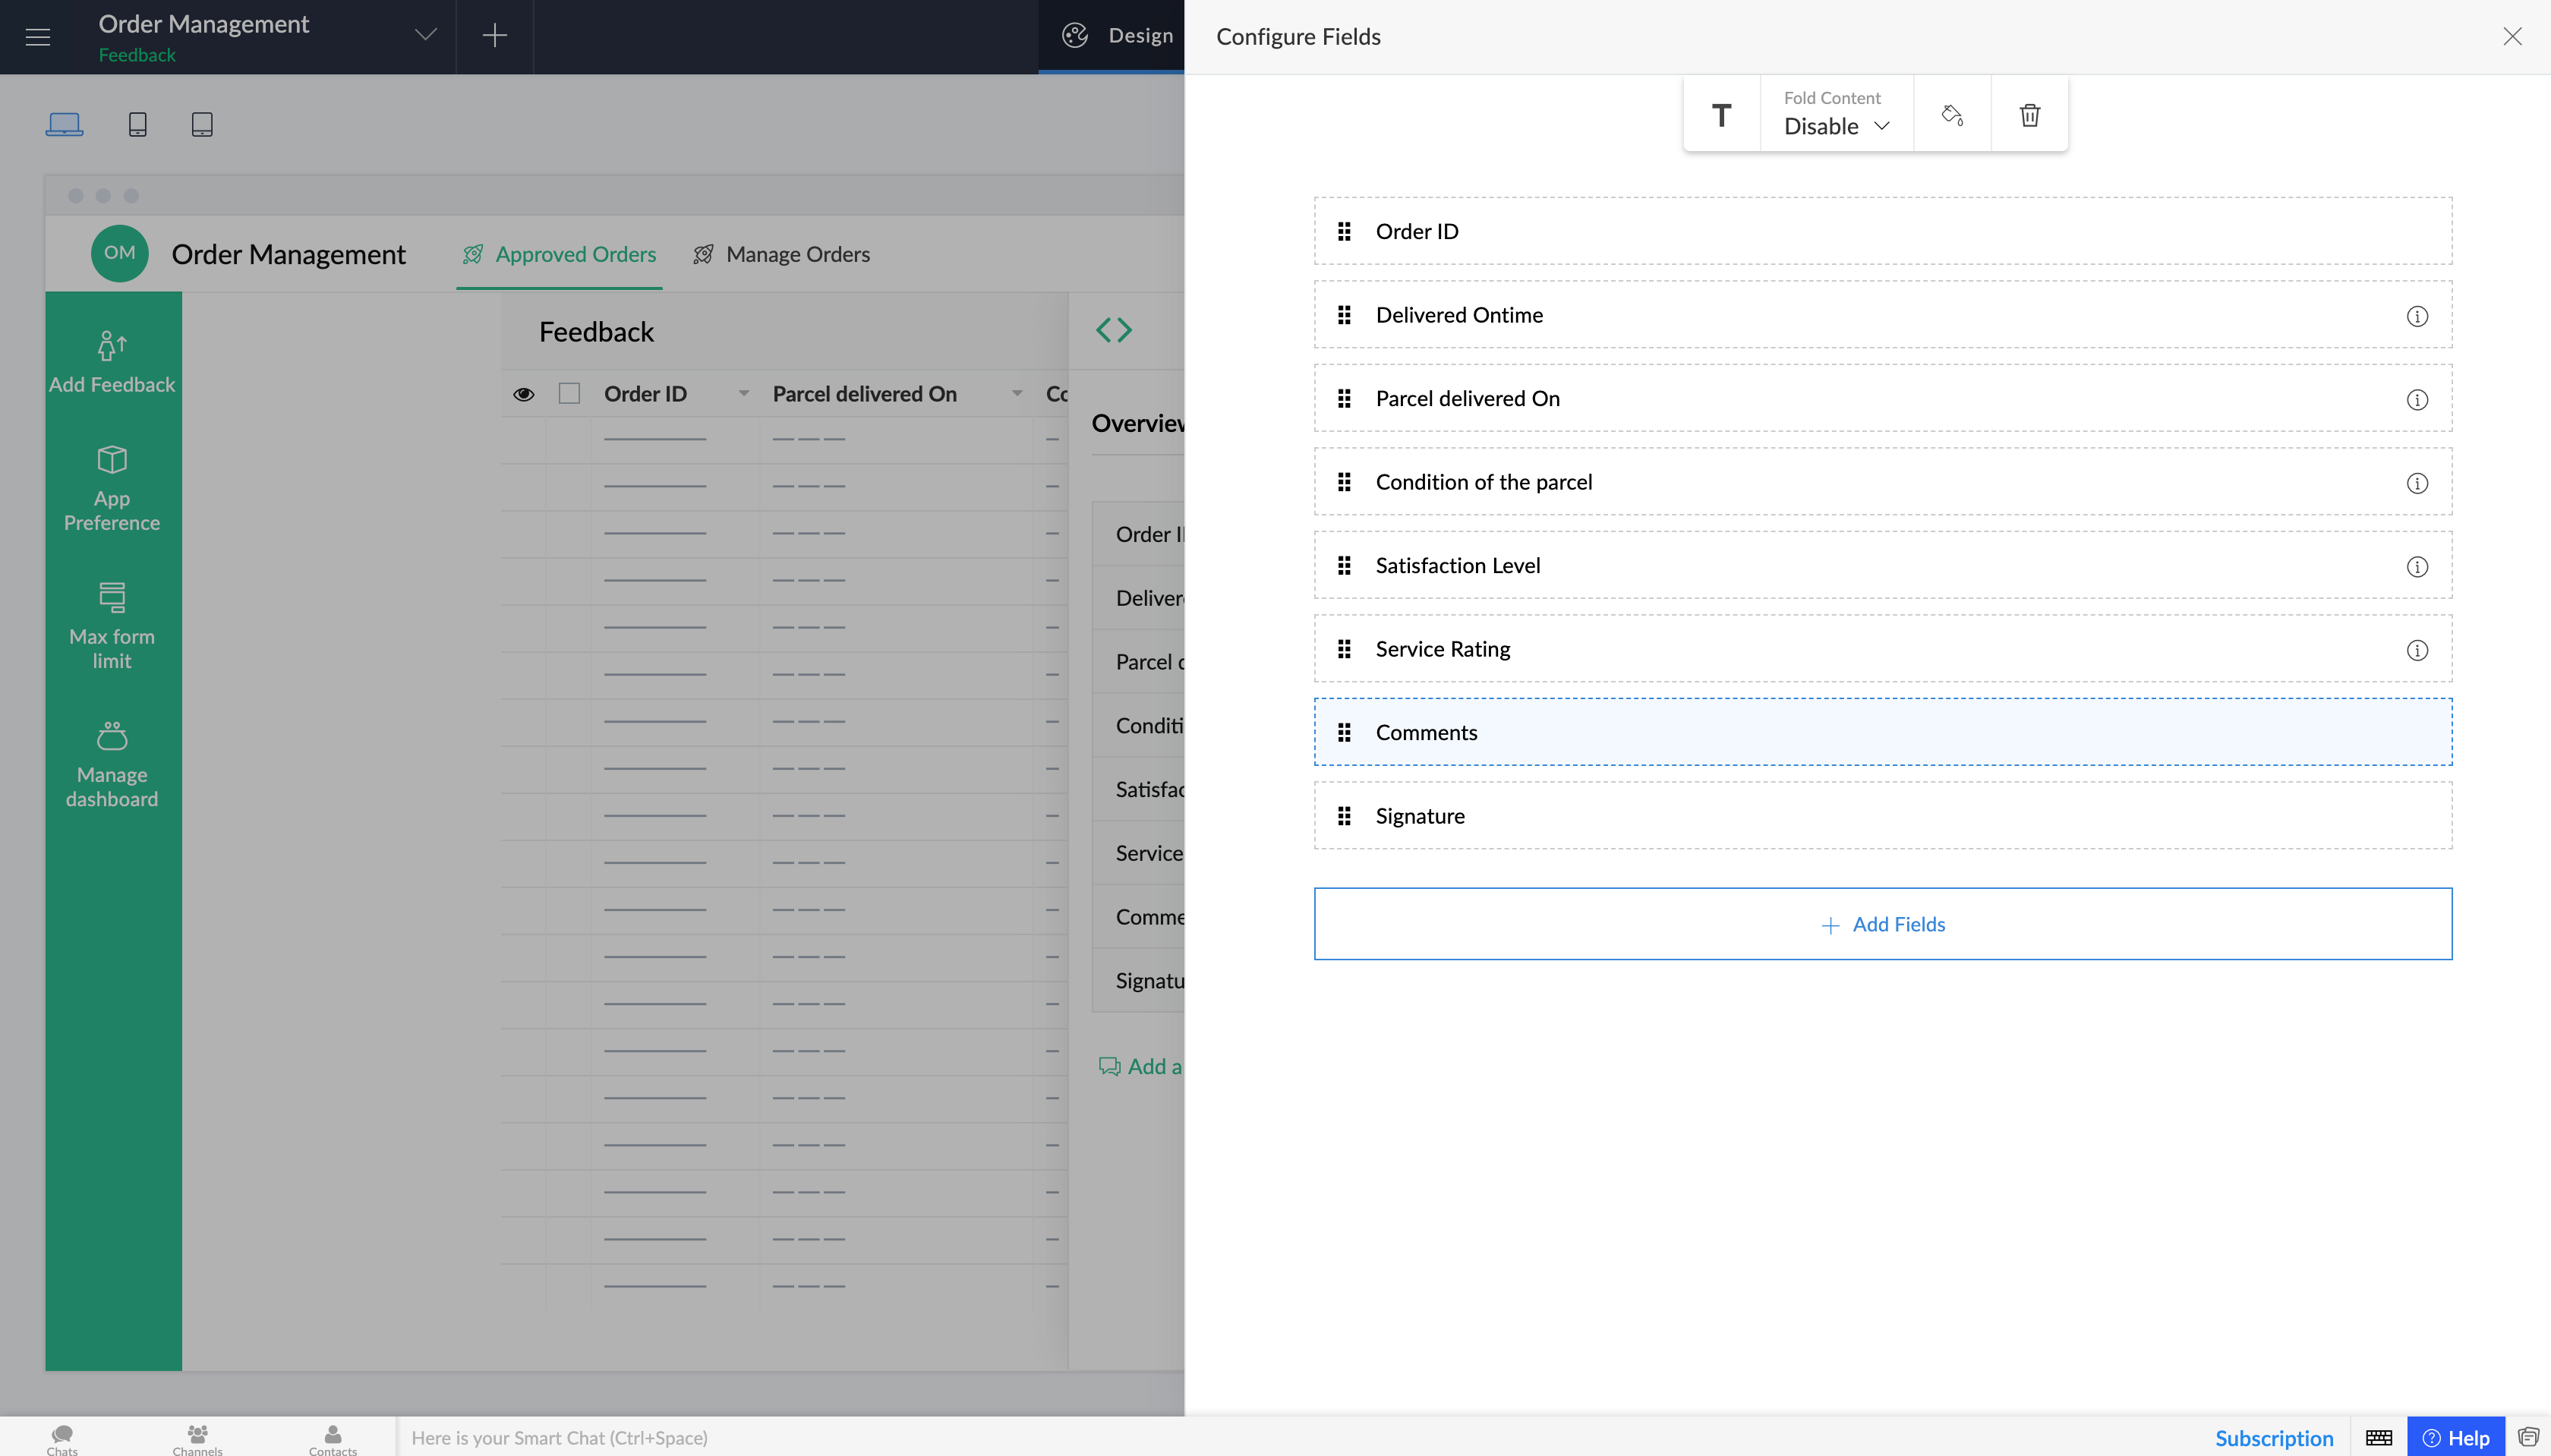Select desktop preview mode icon
The height and width of the screenshot is (1456, 2551).
coord(64,124)
